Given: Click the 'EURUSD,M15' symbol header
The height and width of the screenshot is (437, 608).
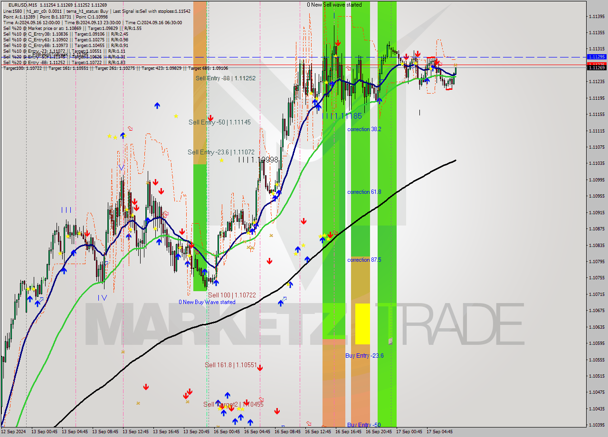Looking at the screenshot, I should (x=23, y=5).
